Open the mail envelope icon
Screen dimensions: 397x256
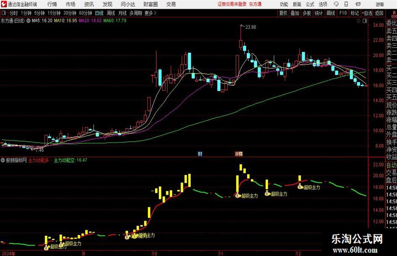358,4
